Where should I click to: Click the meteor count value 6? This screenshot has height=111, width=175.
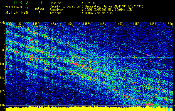(x=39, y=13)
